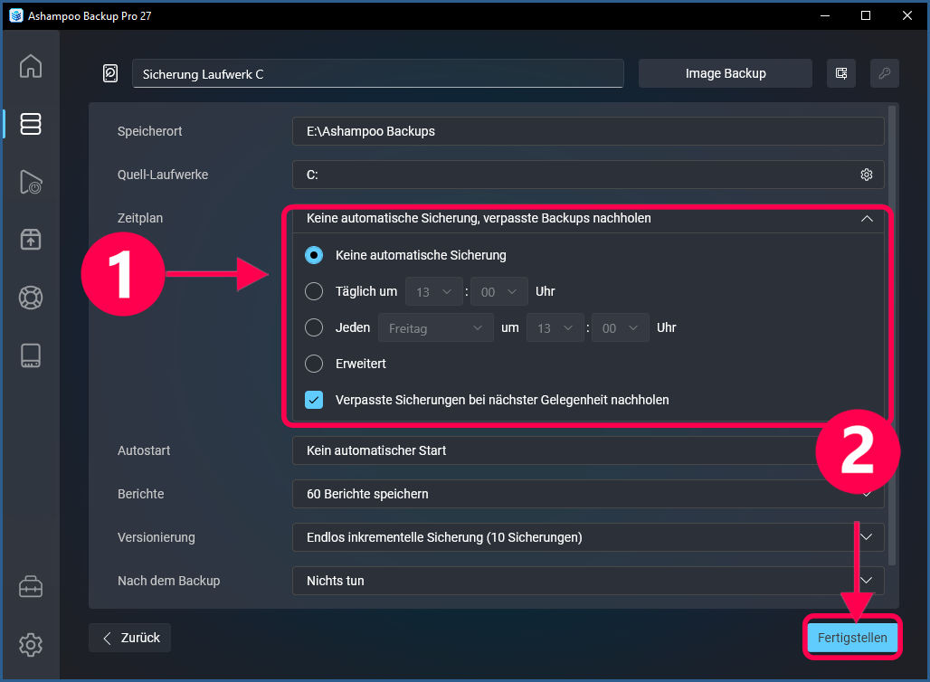The image size is (930, 682).
Task: Open the rescue lifebuoy icon in the sidebar
Action: (31, 298)
